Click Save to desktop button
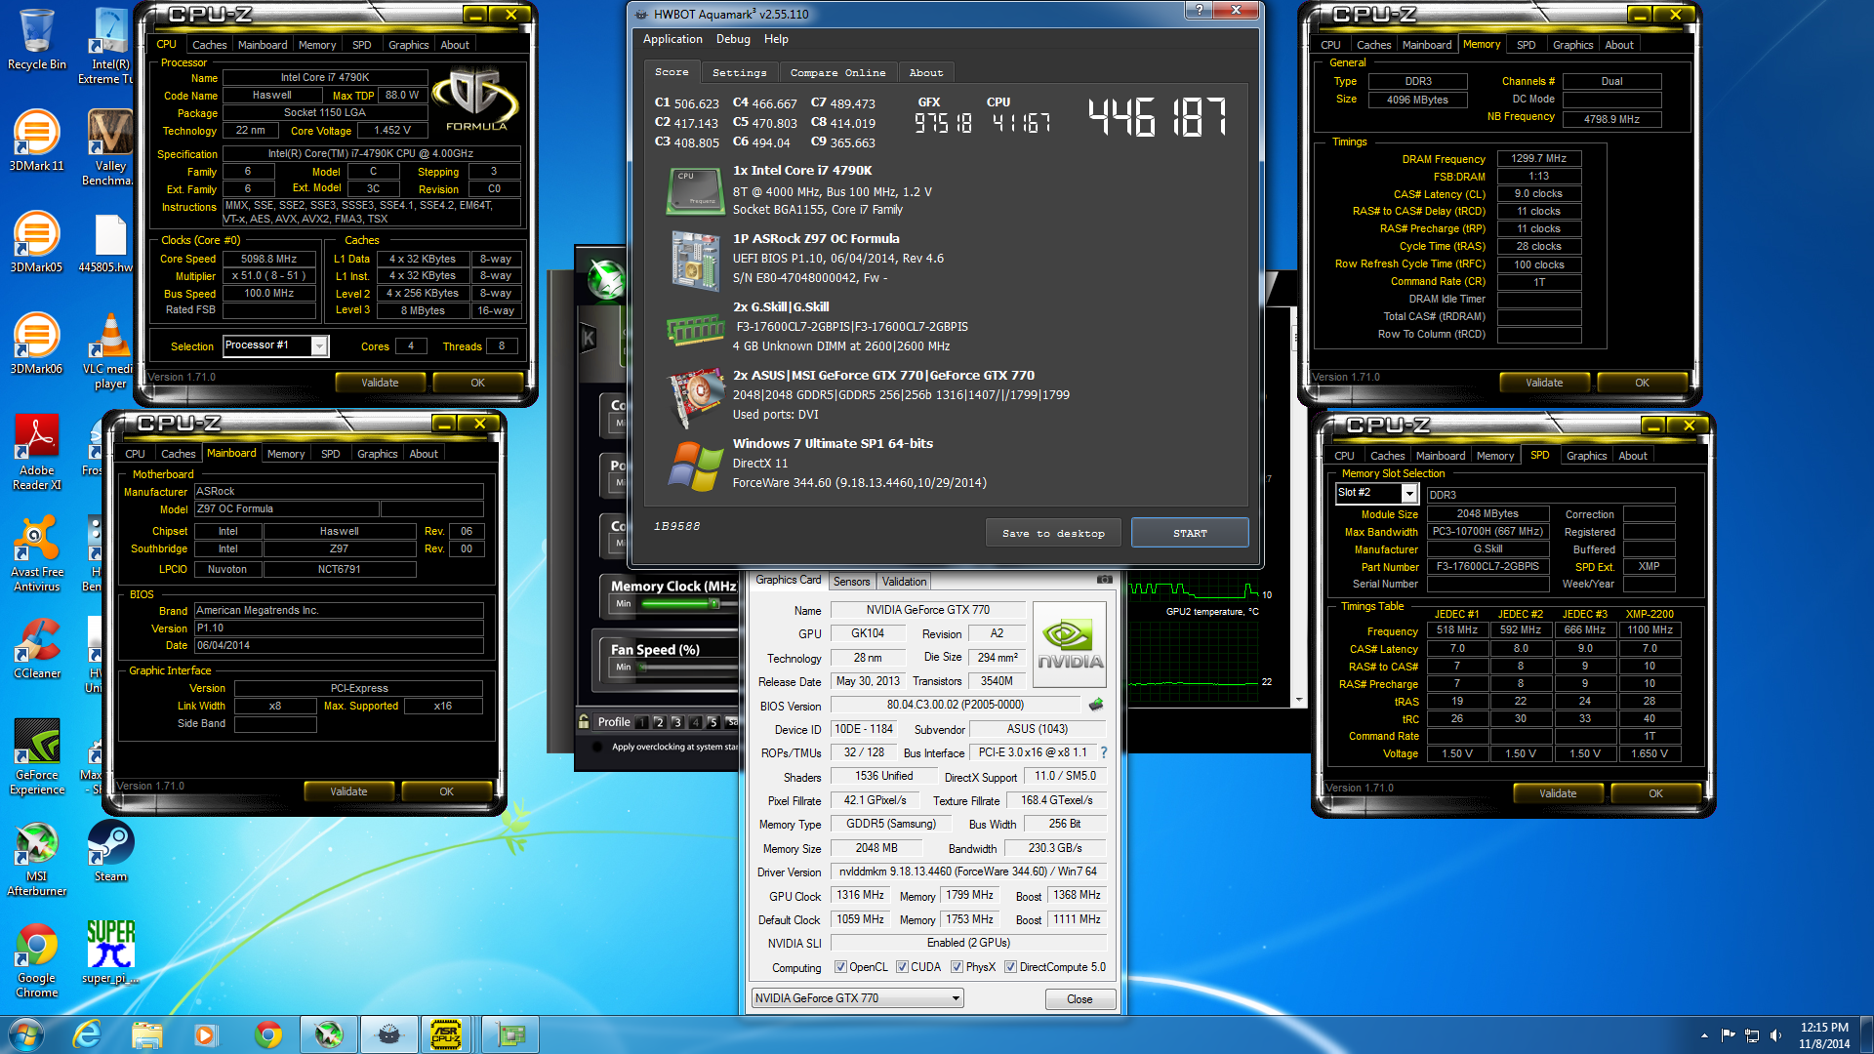The image size is (1874, 1054). coord(1053,533)
